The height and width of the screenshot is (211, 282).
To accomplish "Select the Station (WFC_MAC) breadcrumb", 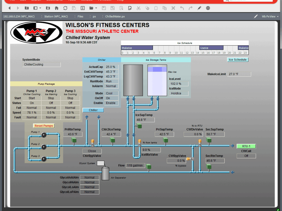I will [x=56, y=16].
